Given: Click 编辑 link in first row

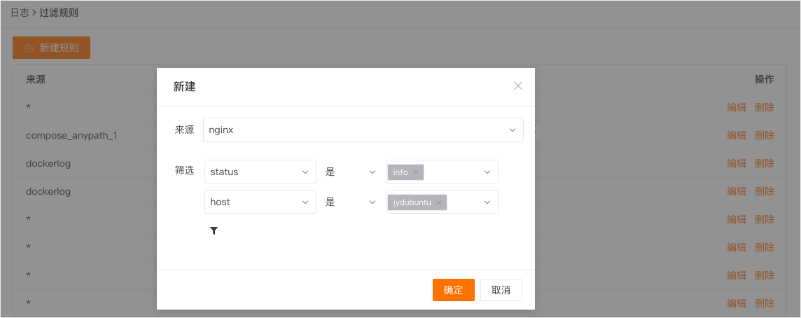Looking at the screenshot, I should pos(737,107).
